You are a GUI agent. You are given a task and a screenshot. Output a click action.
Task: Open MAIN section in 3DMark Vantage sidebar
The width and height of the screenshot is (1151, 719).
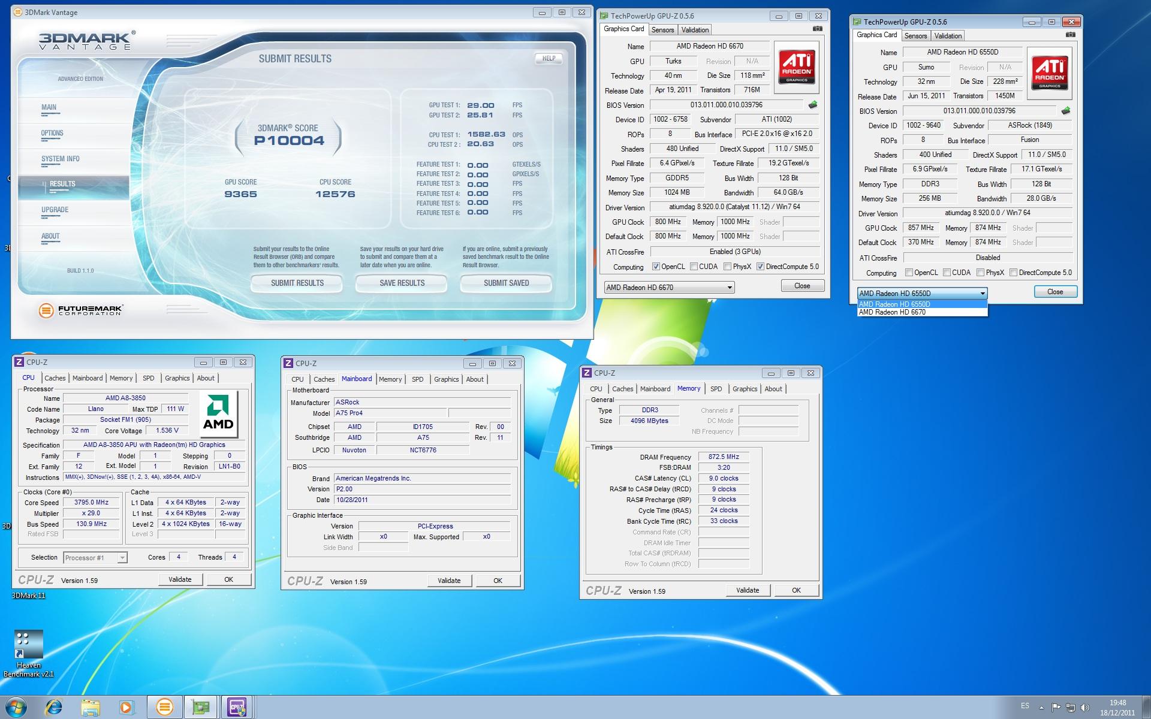(49, 107)
